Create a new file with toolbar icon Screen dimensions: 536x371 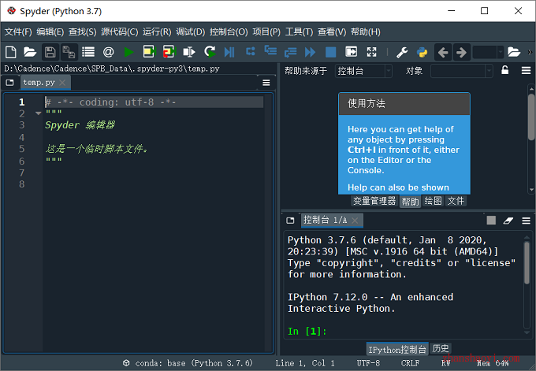click(x=11, y=52)
